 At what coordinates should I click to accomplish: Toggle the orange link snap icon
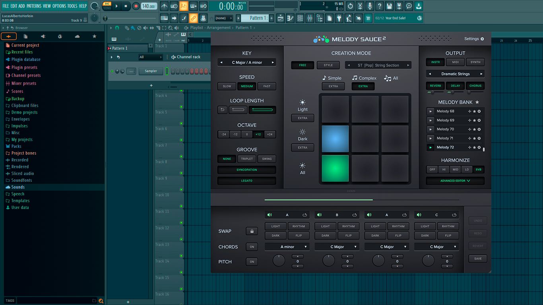(x=193, y=18)
